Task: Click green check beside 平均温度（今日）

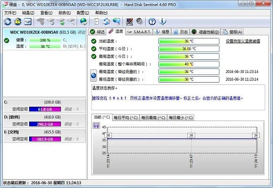Action: click(x=94, y=49)
